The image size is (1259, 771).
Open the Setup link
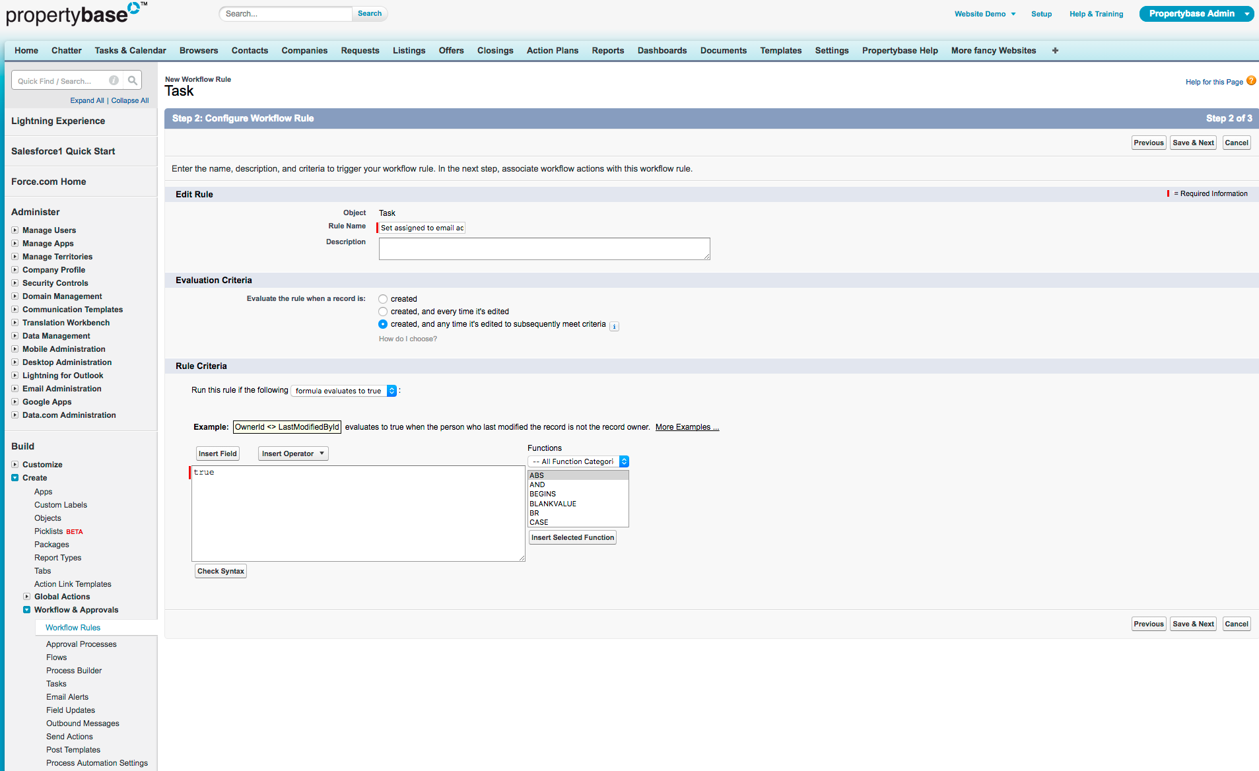click(1041, 14)
